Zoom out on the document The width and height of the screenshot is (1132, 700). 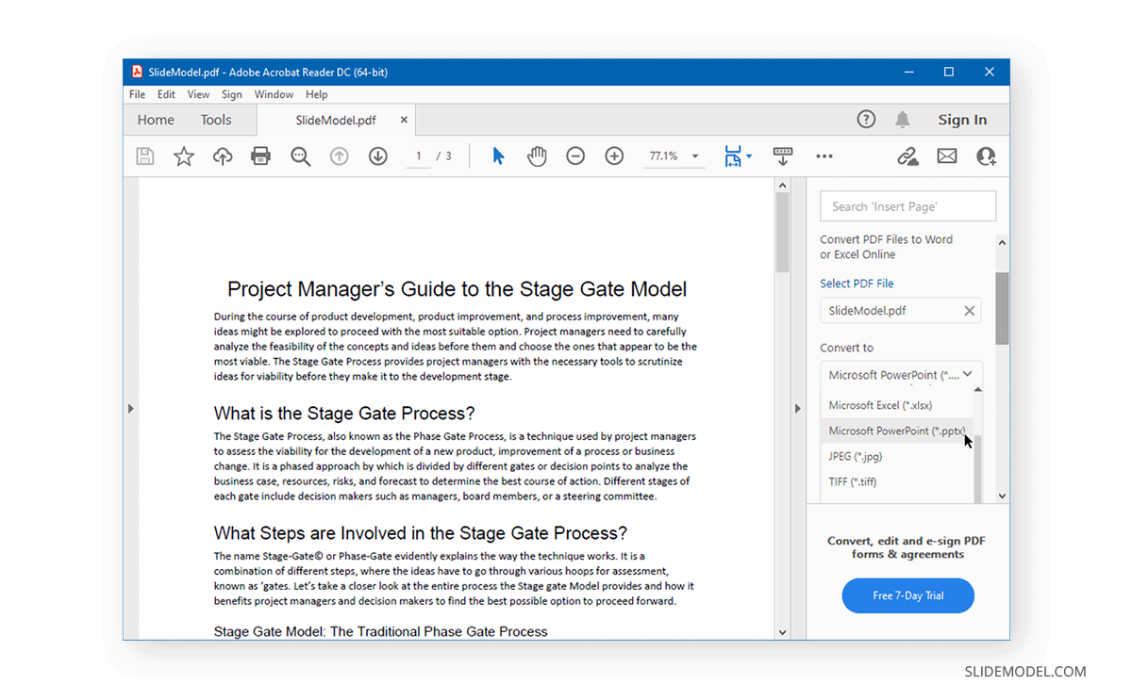point(575,156)
